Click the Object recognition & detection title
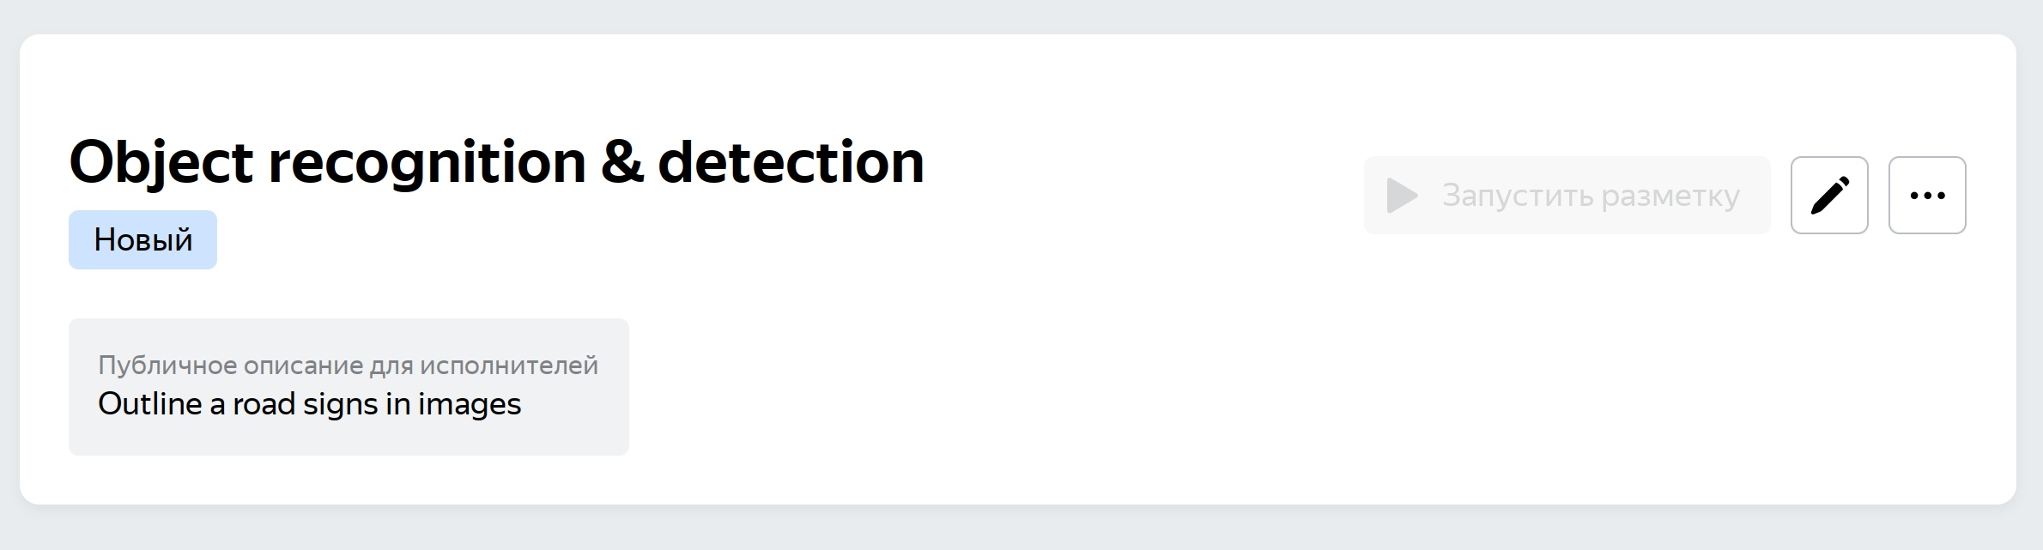 point(496,161)
